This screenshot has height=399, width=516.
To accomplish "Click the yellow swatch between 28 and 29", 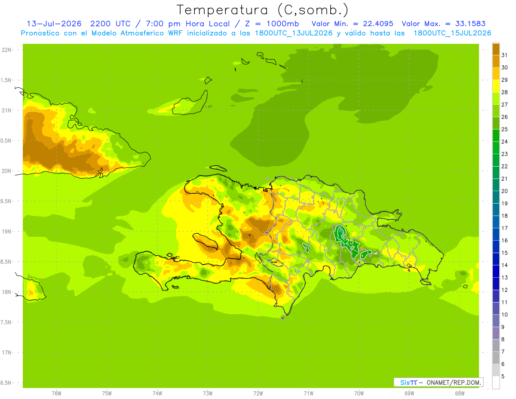I will pos(496,86).
